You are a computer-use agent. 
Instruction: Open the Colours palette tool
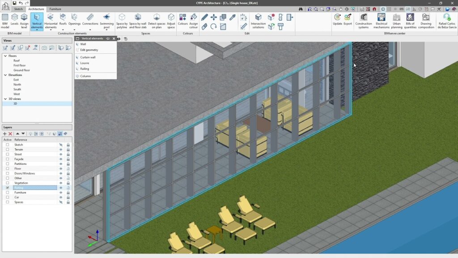[182, 20]
